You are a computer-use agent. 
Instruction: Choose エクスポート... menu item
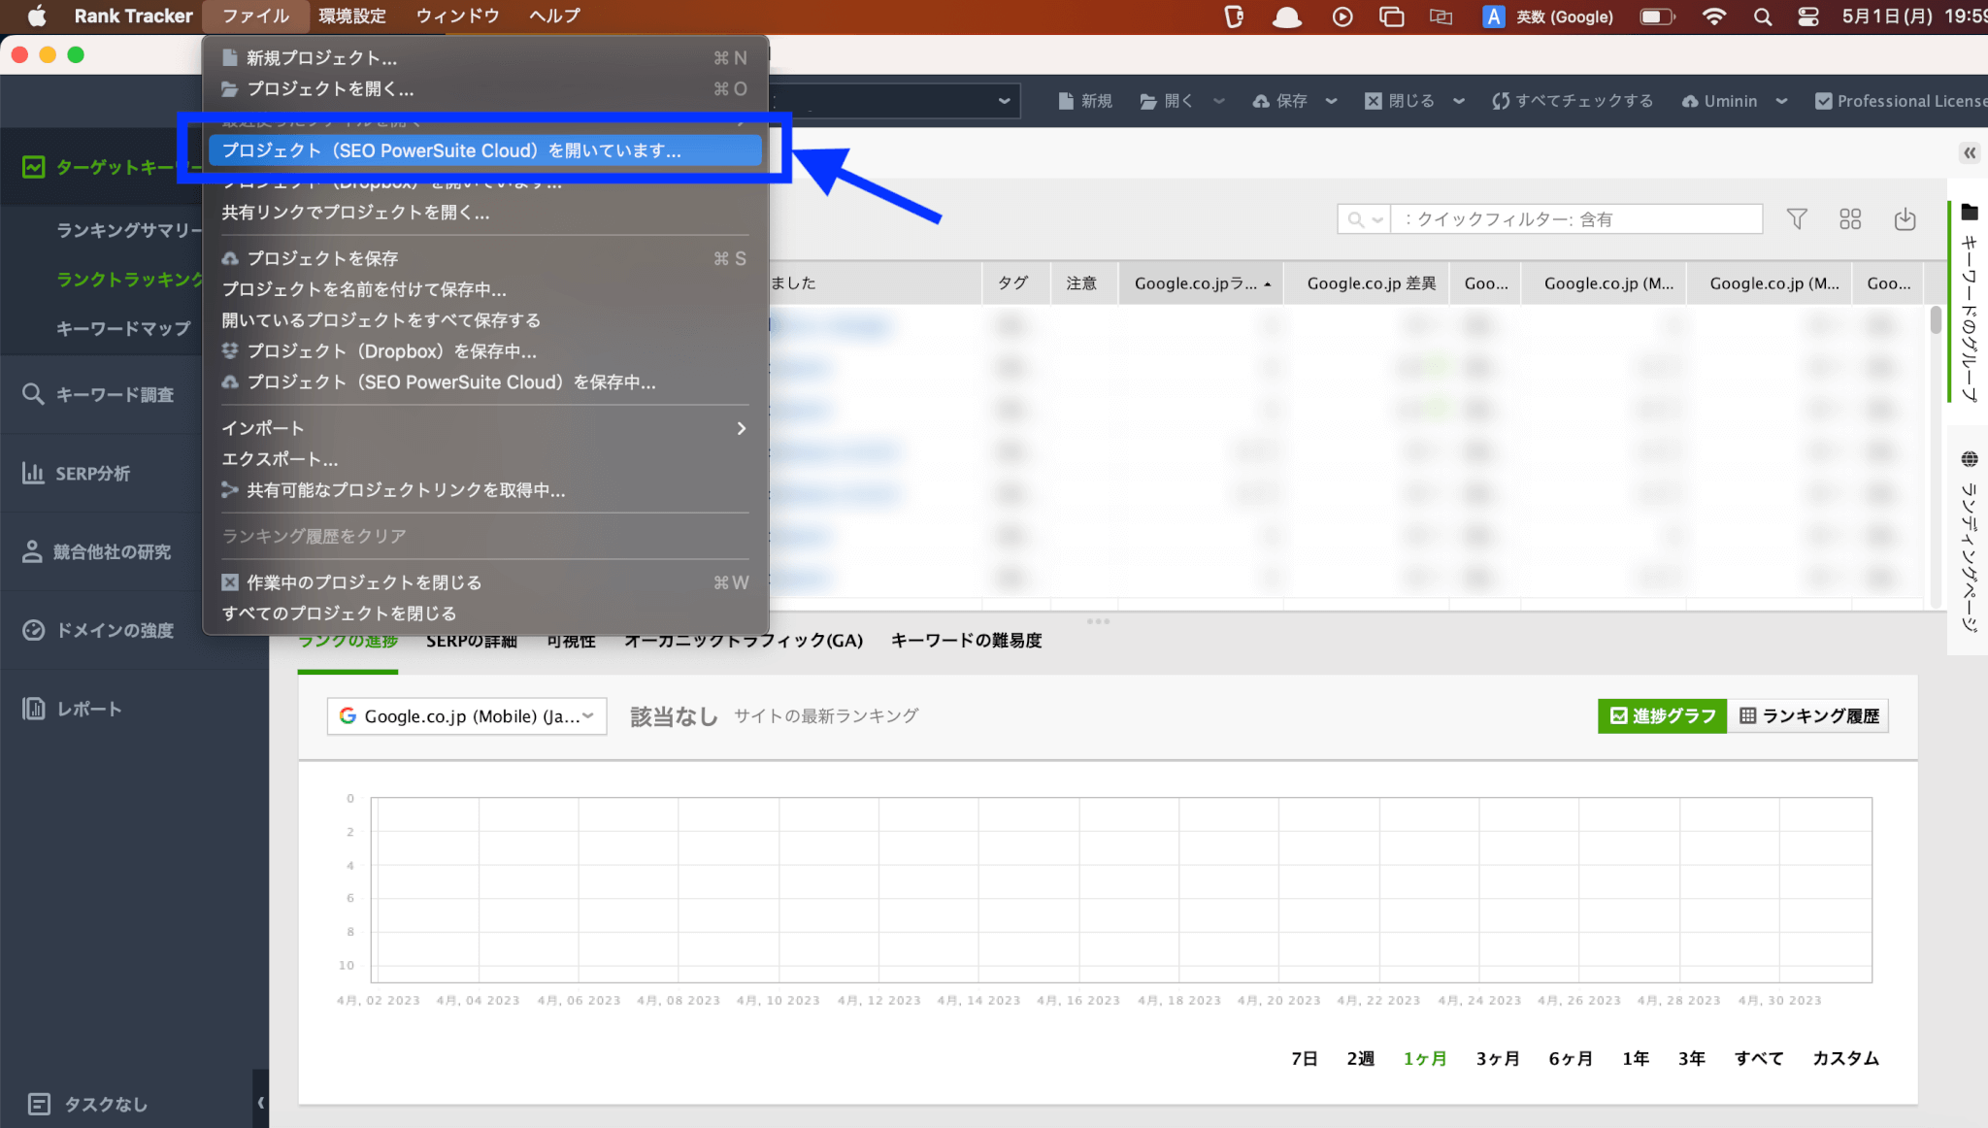483,459
